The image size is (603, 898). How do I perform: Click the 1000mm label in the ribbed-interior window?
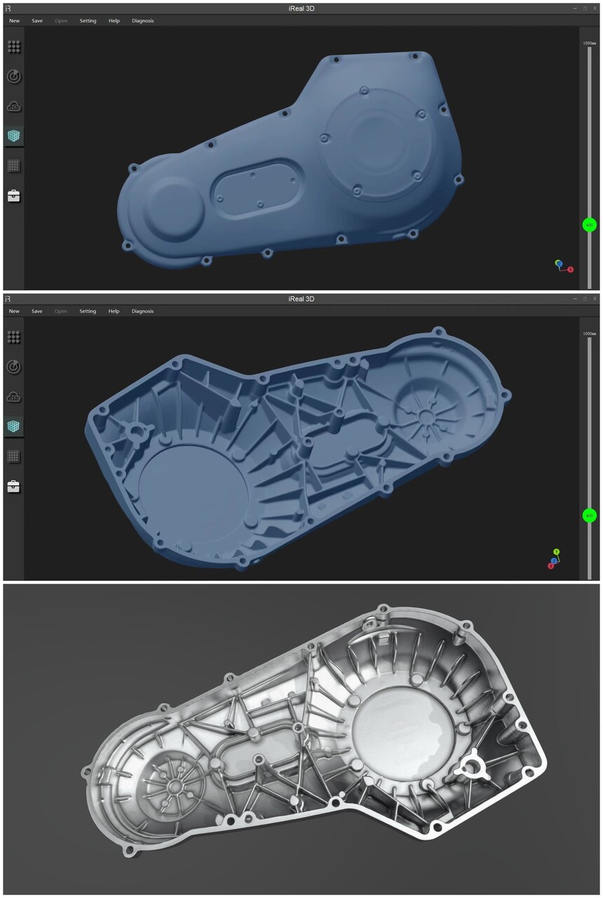(x=590, y=333)
